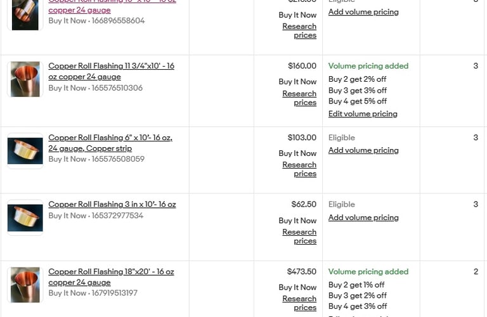The image size is (487, 317).
Task: Research prices for the $103.00 listing
Action: pyautogui.click(x=299, y=169)
